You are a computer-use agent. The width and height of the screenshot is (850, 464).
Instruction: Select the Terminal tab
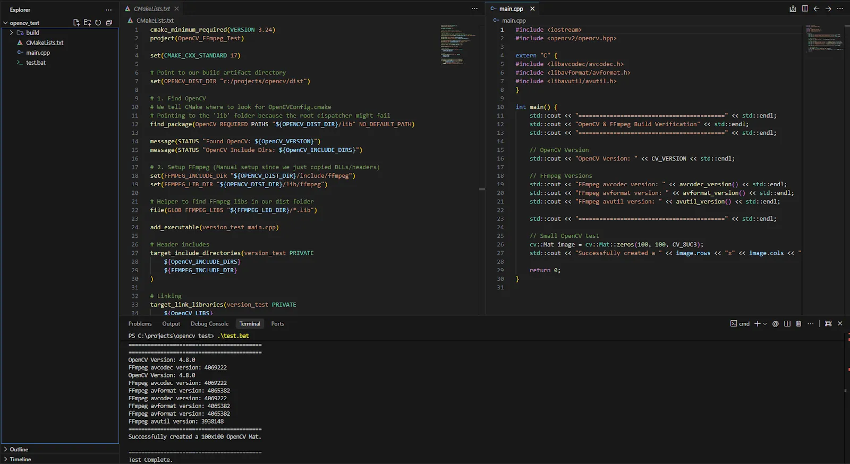[x=250, y=324]
